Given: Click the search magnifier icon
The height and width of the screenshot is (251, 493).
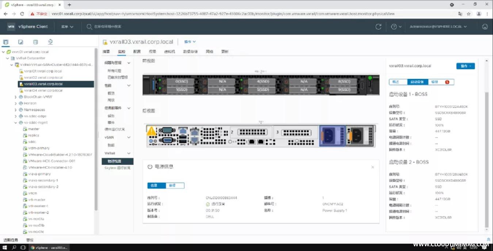Looking at the screenshot, I should pos(89,27).
